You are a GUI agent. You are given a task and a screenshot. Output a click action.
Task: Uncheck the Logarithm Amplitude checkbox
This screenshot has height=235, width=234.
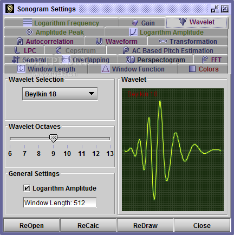27,188
